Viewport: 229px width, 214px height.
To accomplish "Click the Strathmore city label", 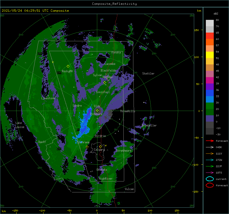I will point(124,151).
